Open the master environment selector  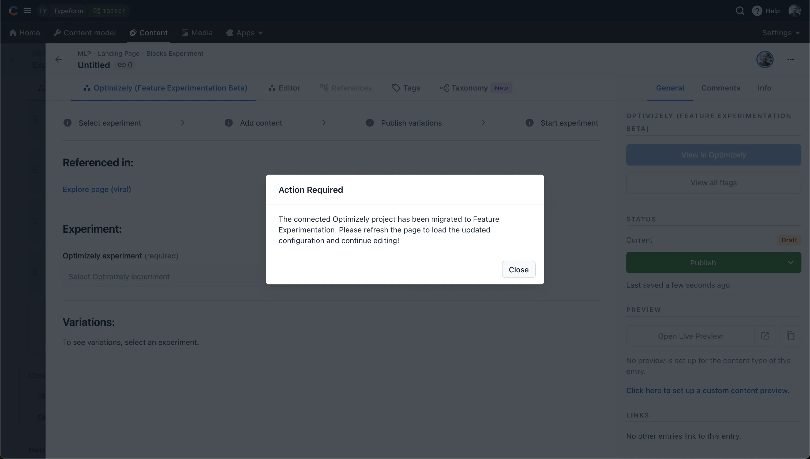pyautogui.click(x=109, y=11)
